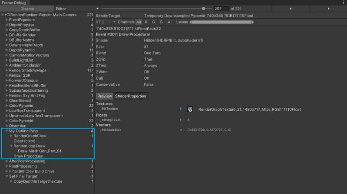Collapse the RenderLoop.Draw node

11,146
